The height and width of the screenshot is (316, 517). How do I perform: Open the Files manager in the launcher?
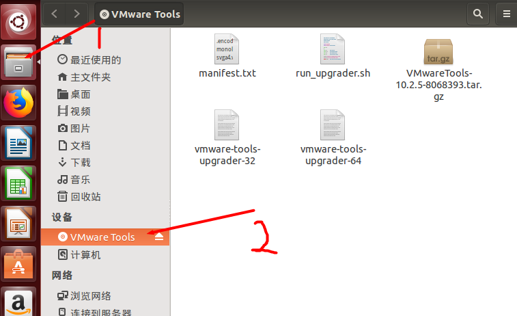coord(18,62)
